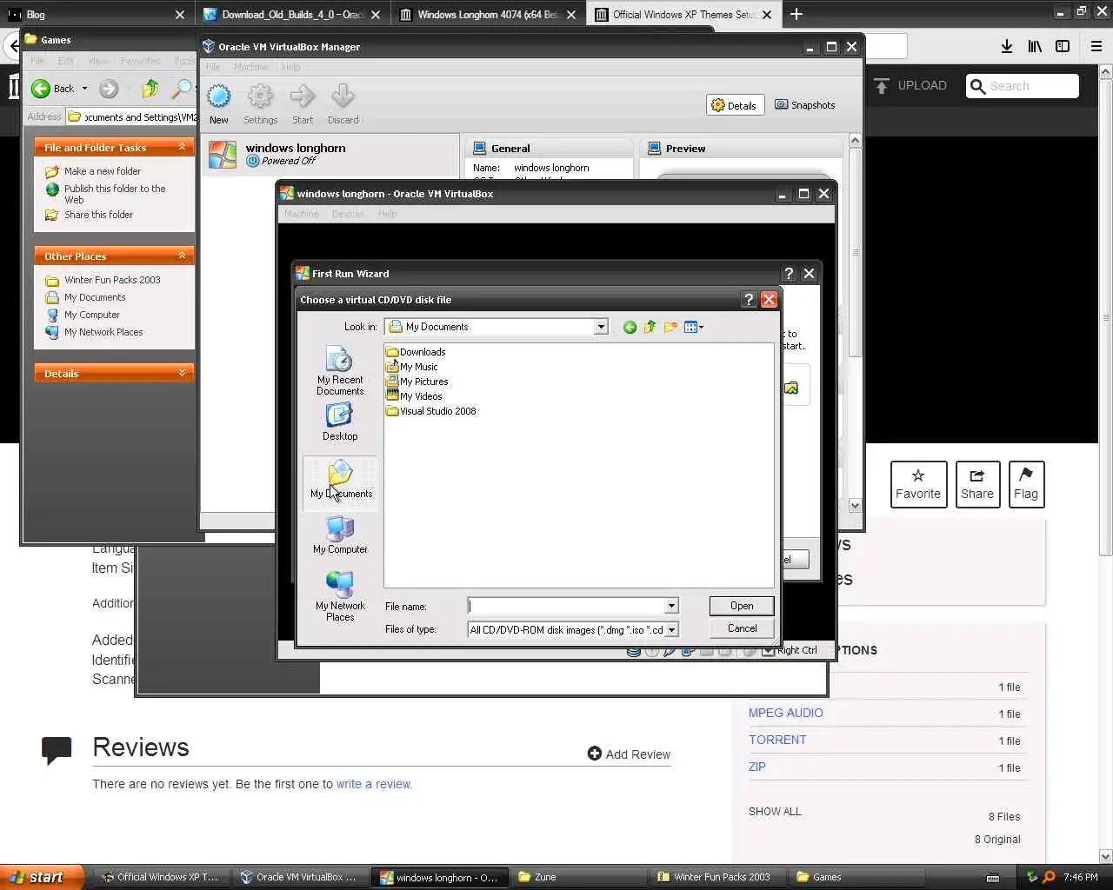Create new folder in file dialog
This screenshot has width=1113, height=890.
pyautogui.click(x=670, y=327)
